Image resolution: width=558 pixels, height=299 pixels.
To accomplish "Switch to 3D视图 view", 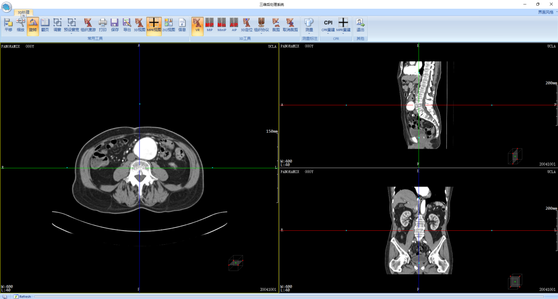I will coord(139,25).
